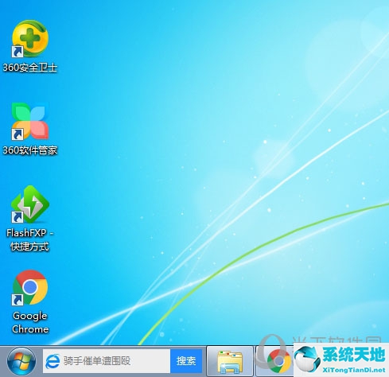Click the FlashFXP - 快捷方式 label text

pyautogui.click(x=30, y=239)
